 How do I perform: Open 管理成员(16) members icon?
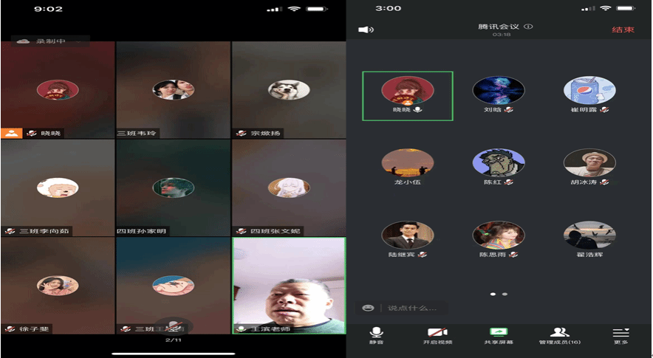pyautogui.click(x=559, y=333)
